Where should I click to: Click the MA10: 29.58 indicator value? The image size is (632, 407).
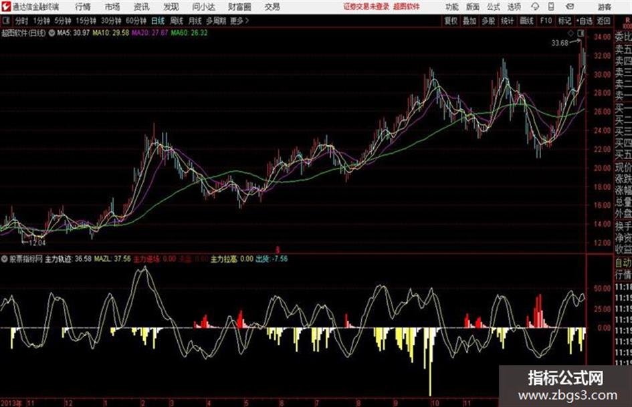(x=111, y=33)
